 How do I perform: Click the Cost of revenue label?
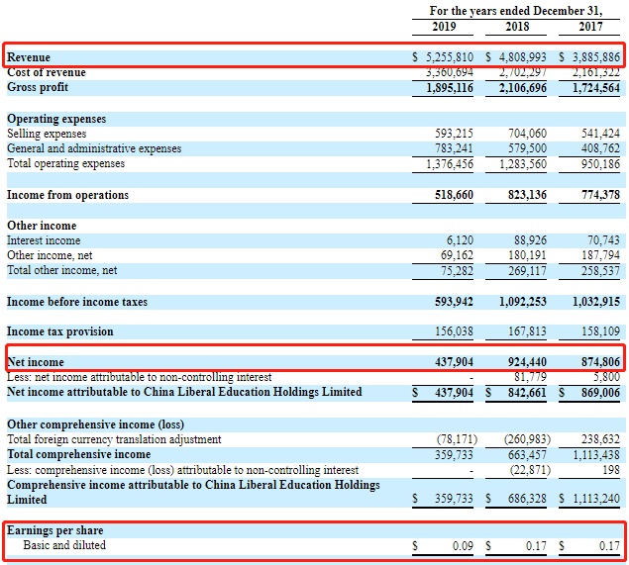pyautogui.click(x=47, y=72)
